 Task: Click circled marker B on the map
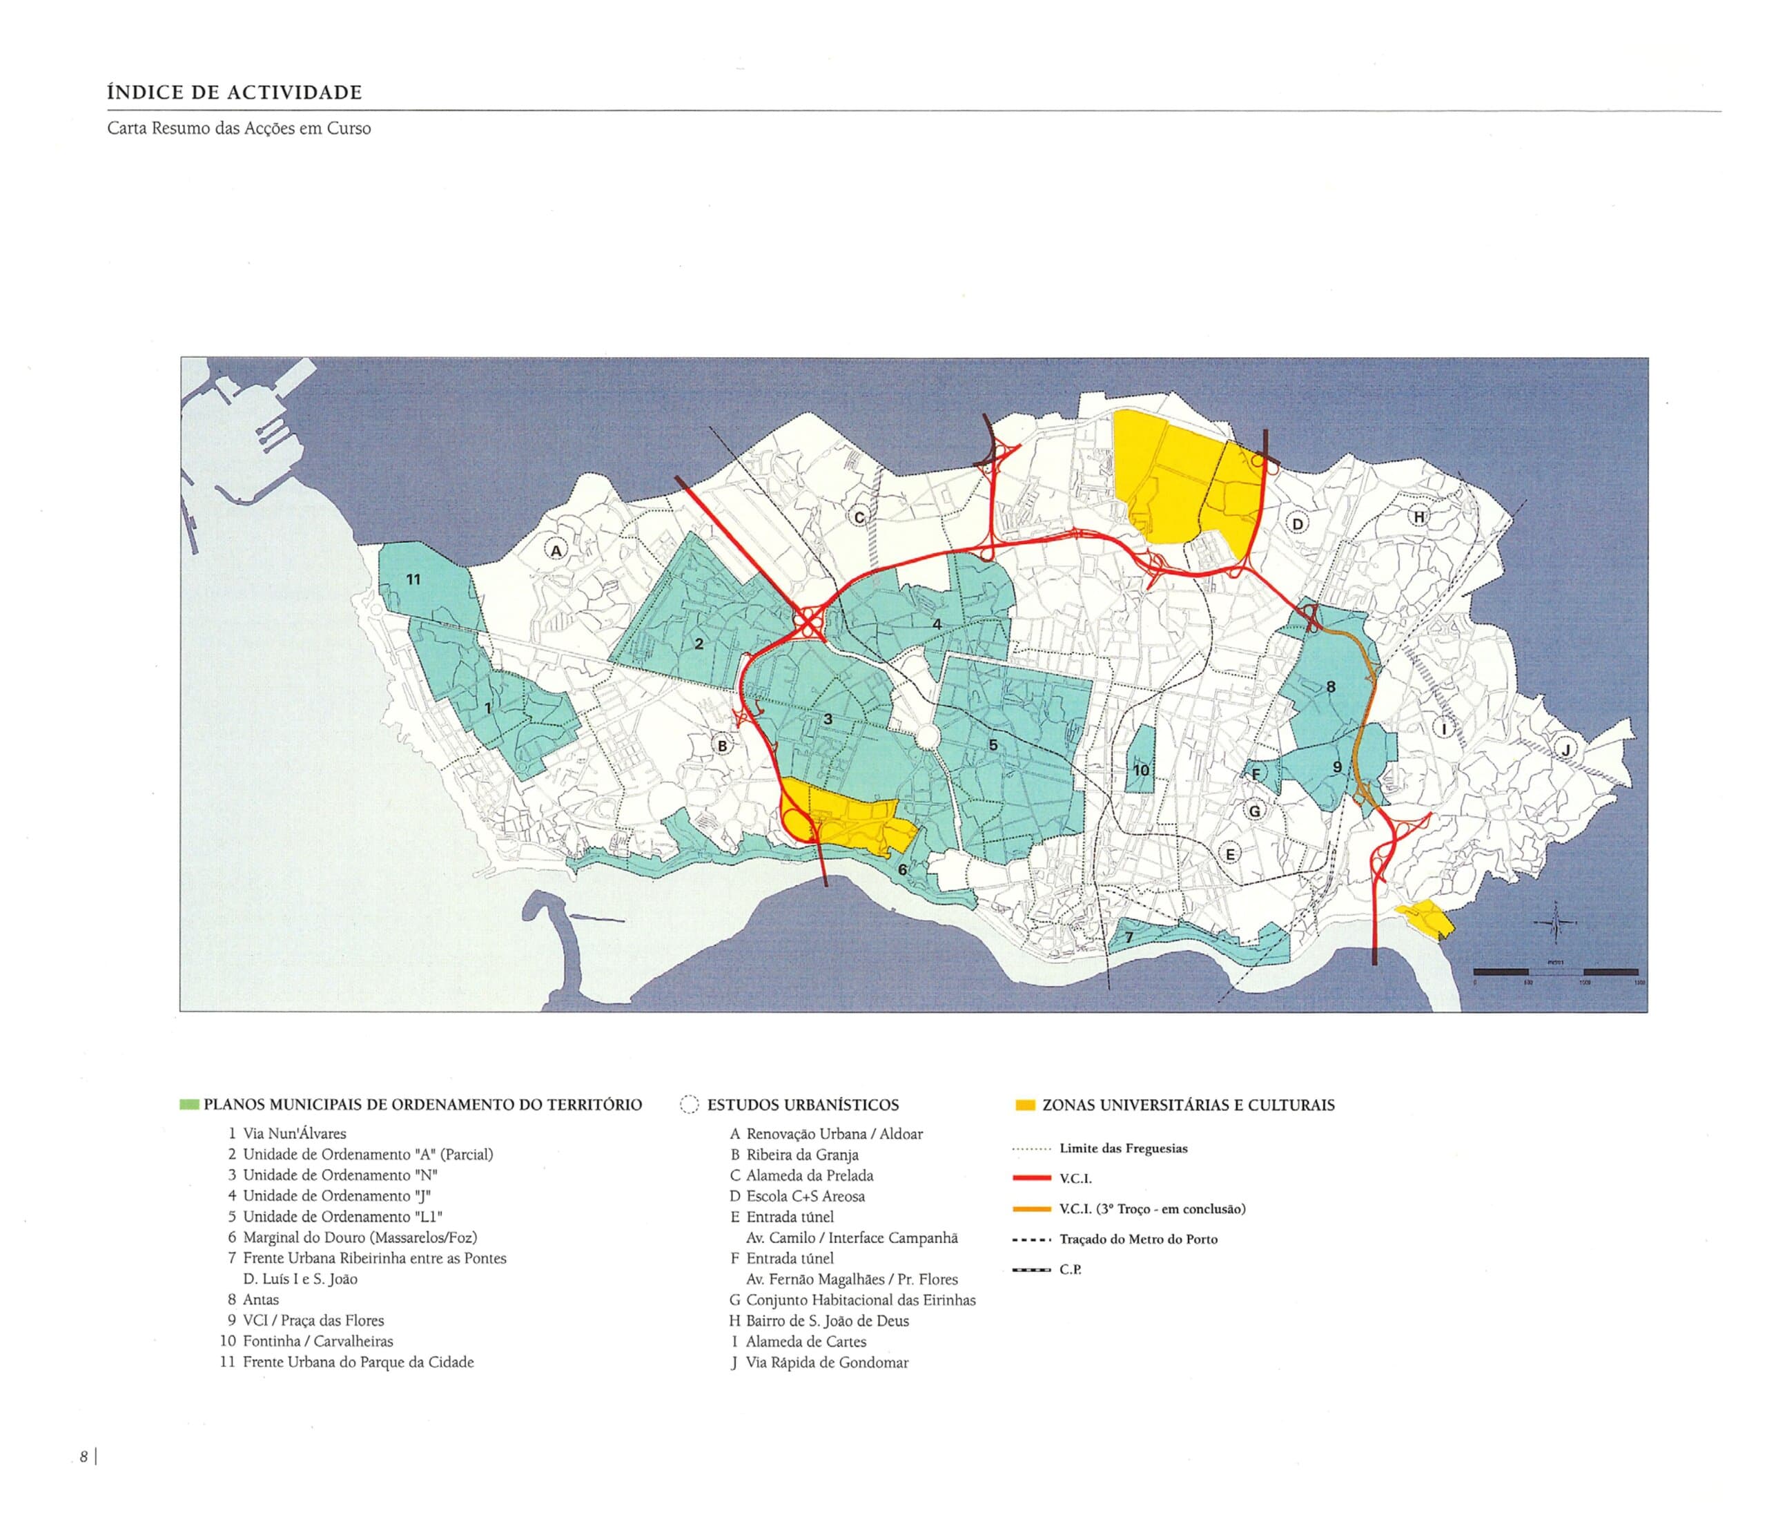(722, 744)
